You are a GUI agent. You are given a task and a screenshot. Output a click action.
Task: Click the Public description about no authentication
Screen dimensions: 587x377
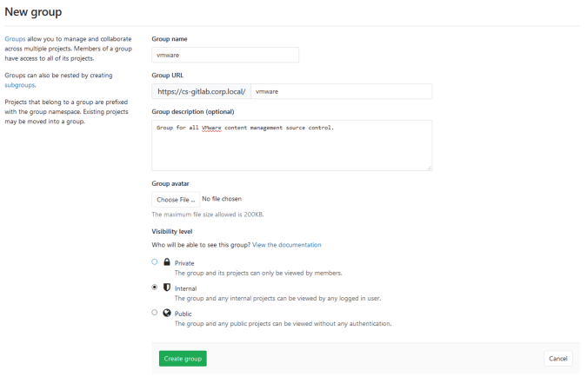283,323
